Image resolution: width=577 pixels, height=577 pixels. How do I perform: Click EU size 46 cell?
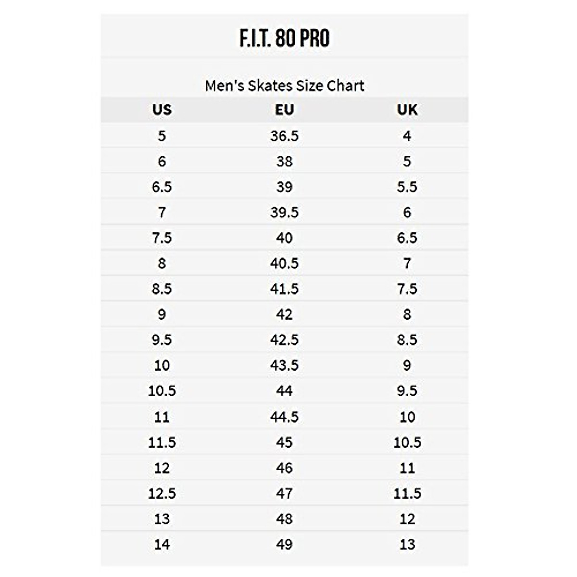pyautogui.click(x=284, y=467)
